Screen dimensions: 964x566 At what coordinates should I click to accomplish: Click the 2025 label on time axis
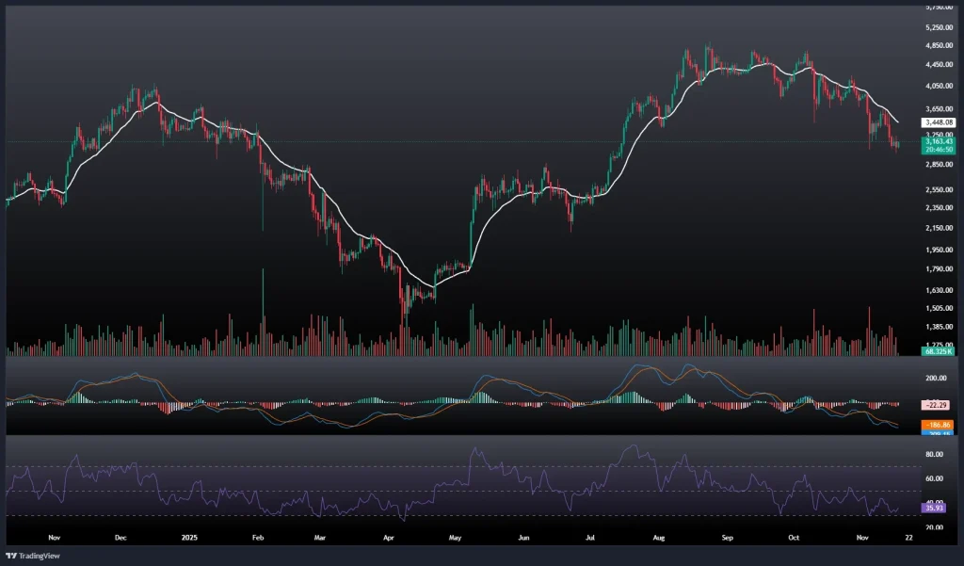[189, 536]
